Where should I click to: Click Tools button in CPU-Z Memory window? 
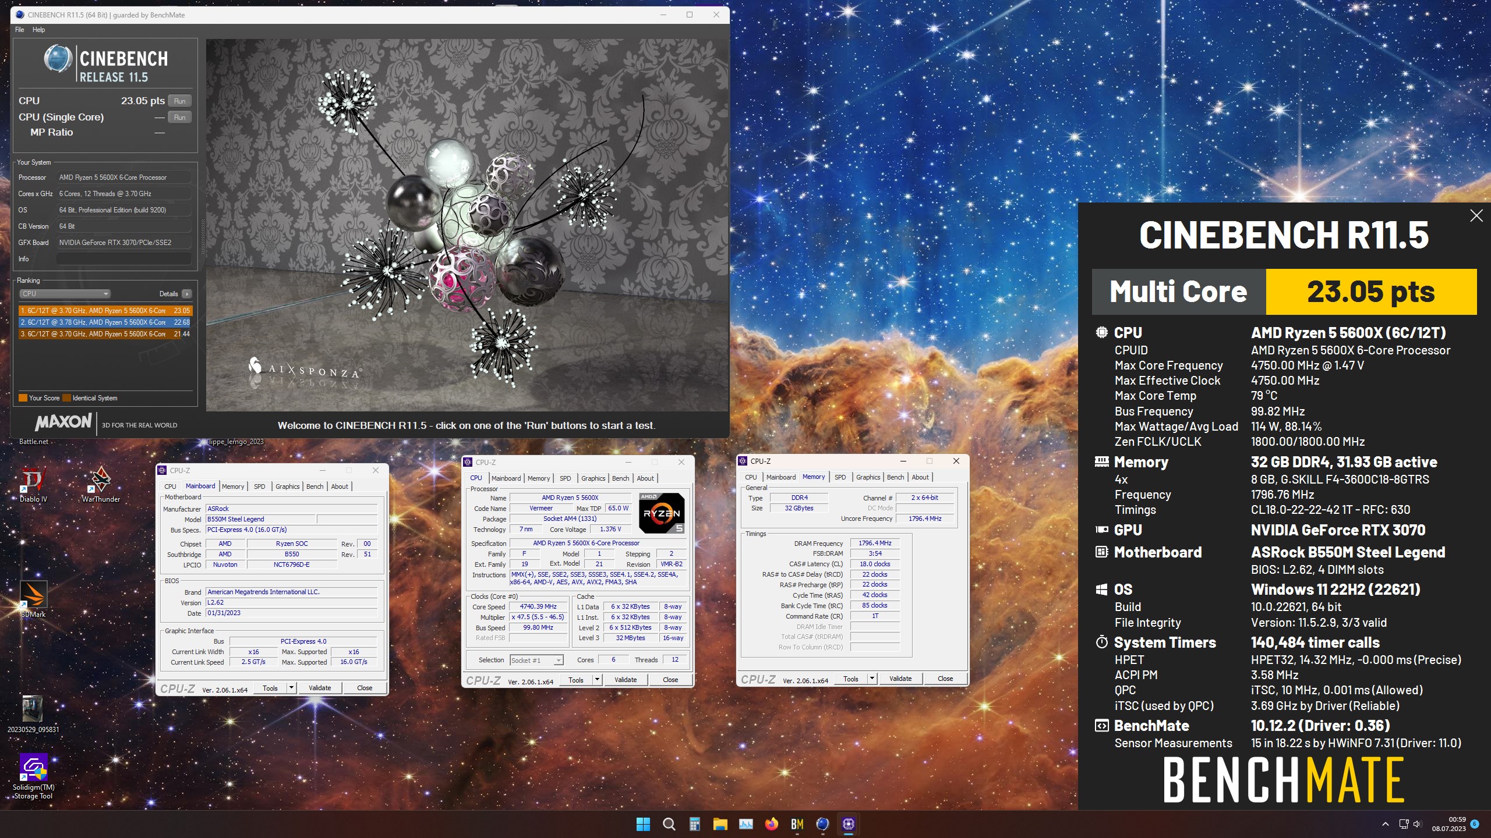click(851, 679)
